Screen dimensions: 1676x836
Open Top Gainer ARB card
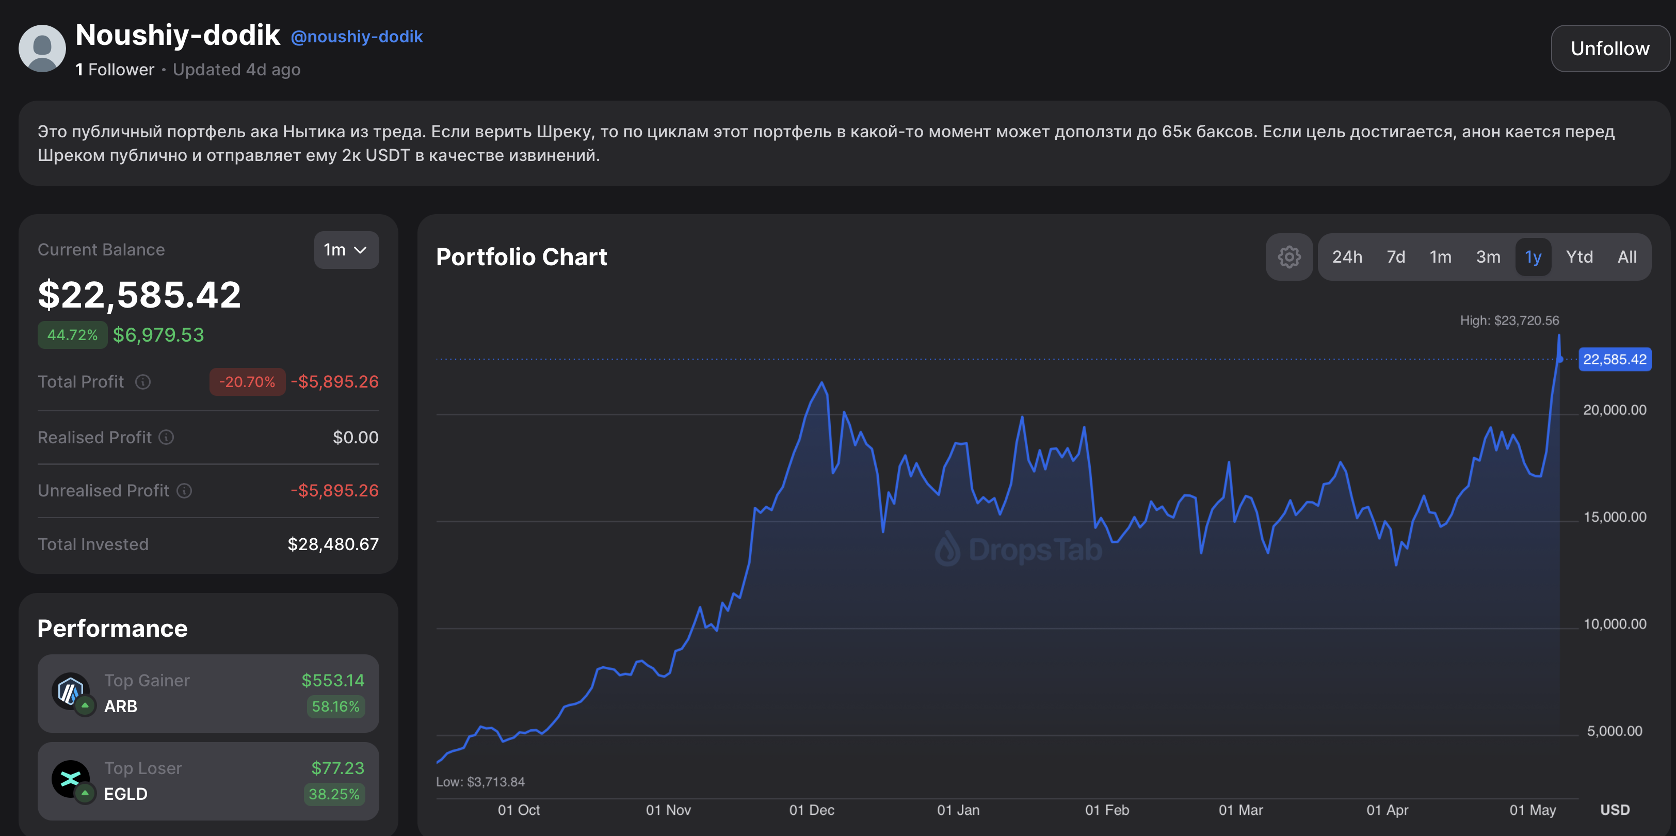[208, 693]
